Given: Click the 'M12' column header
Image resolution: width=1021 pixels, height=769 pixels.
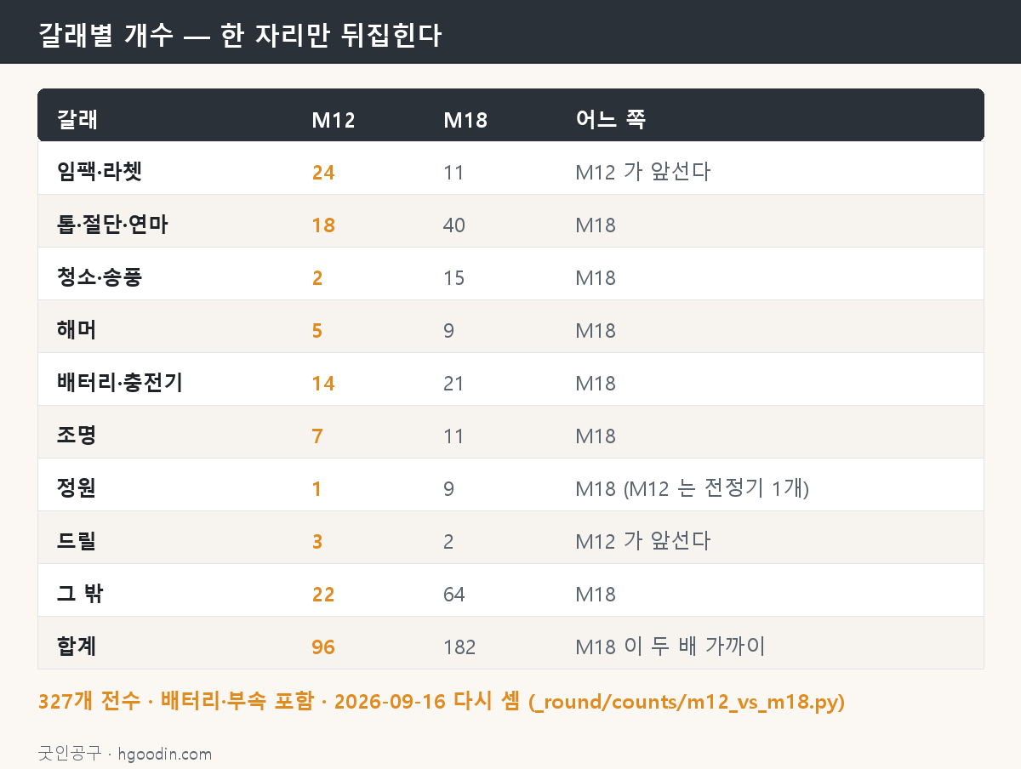Looking at the screenshot, I should pyautogui.click(x=334, y=120).
